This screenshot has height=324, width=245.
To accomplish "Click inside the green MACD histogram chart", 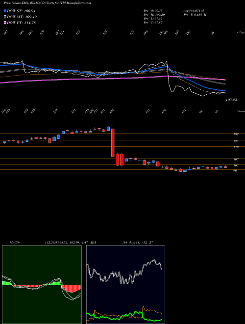I will tap(42, 285).
